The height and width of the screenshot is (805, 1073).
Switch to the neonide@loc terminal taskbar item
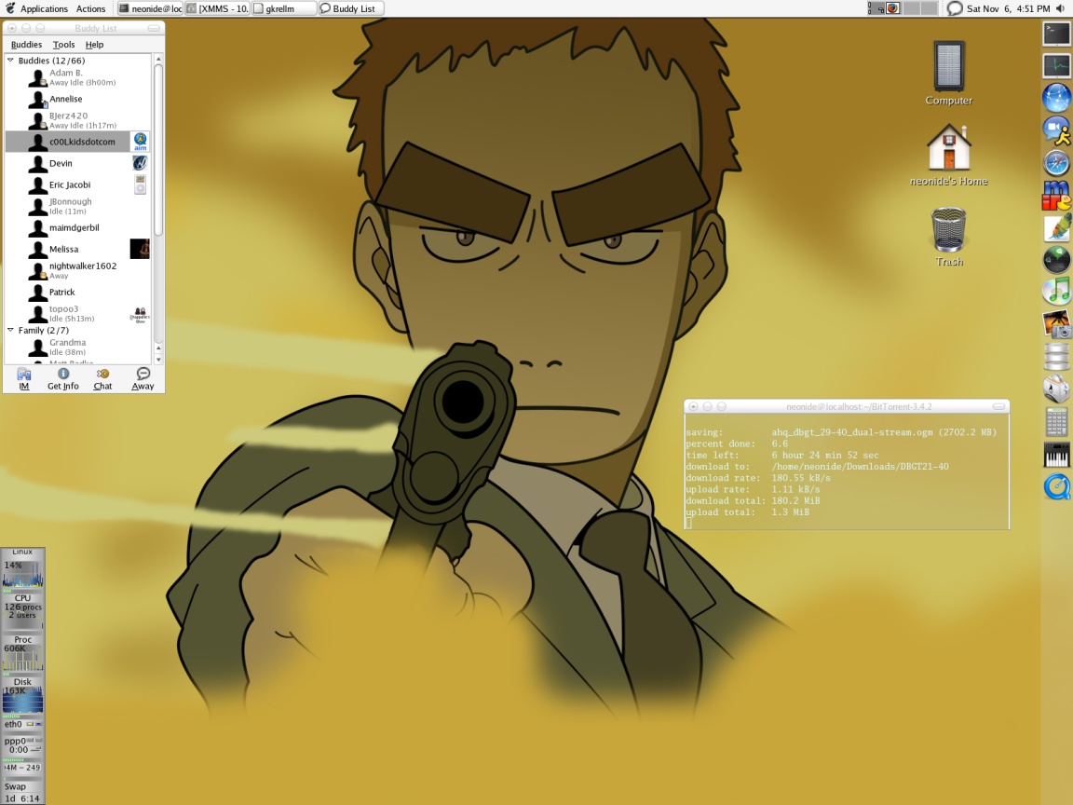pyautogui.click(x=150, y=9)
